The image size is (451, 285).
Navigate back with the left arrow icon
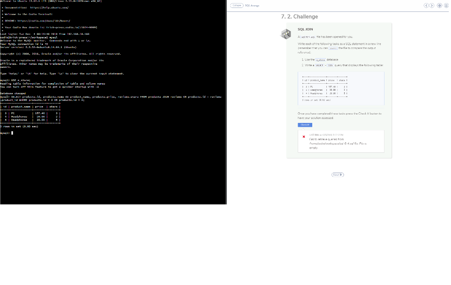click(x=426, y=5)
